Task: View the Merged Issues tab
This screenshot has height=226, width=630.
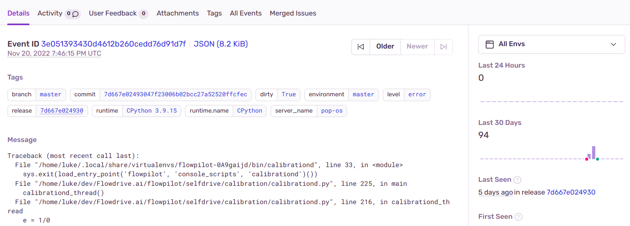Action: click(293, 13)
